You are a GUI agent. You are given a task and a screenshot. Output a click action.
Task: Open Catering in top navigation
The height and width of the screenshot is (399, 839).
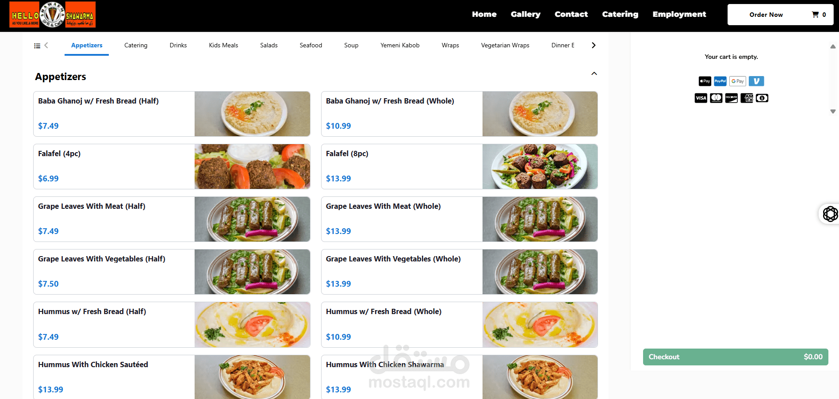pos(620,14)
